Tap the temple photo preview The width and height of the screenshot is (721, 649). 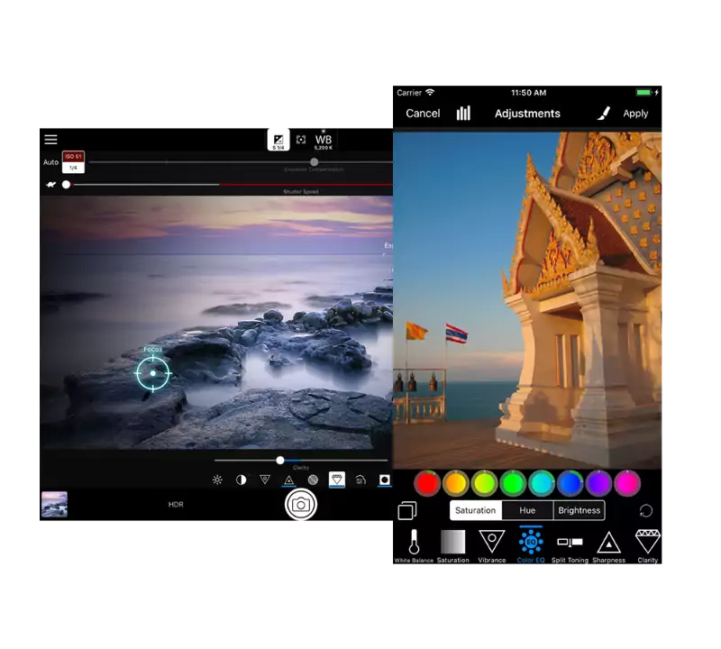527,301
